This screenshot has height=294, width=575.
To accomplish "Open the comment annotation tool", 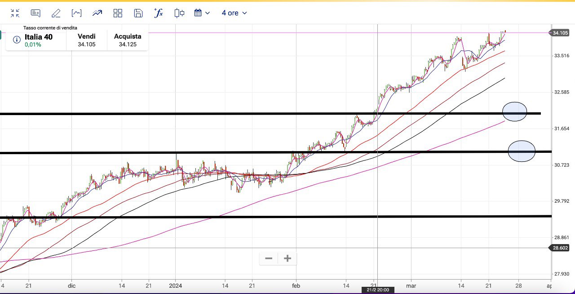I will (35, 13).
